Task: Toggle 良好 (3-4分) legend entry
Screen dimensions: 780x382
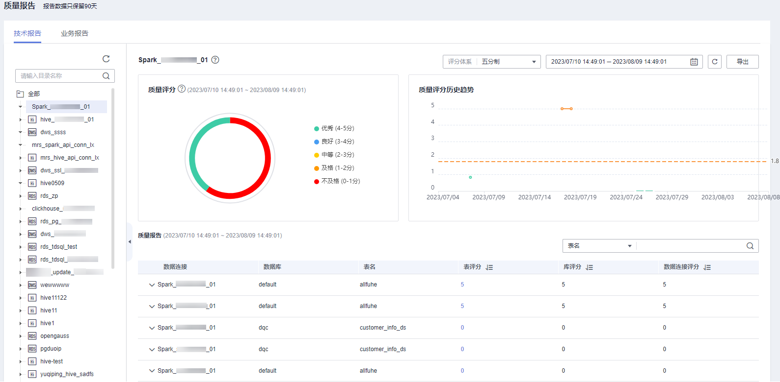Action: click(334, 142)
